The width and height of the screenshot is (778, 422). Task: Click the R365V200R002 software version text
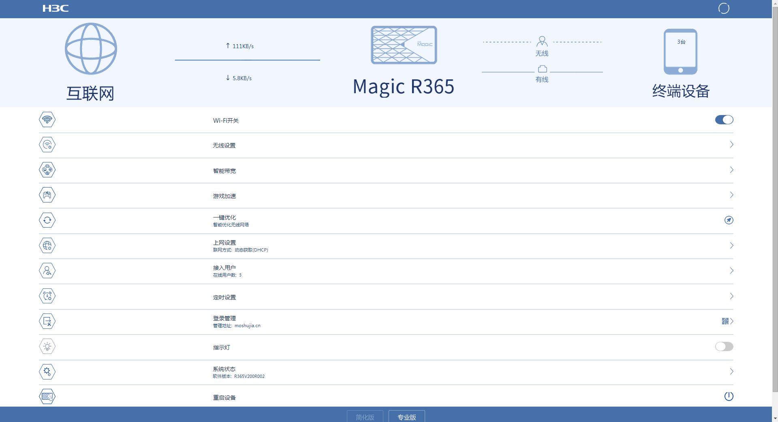249,376
